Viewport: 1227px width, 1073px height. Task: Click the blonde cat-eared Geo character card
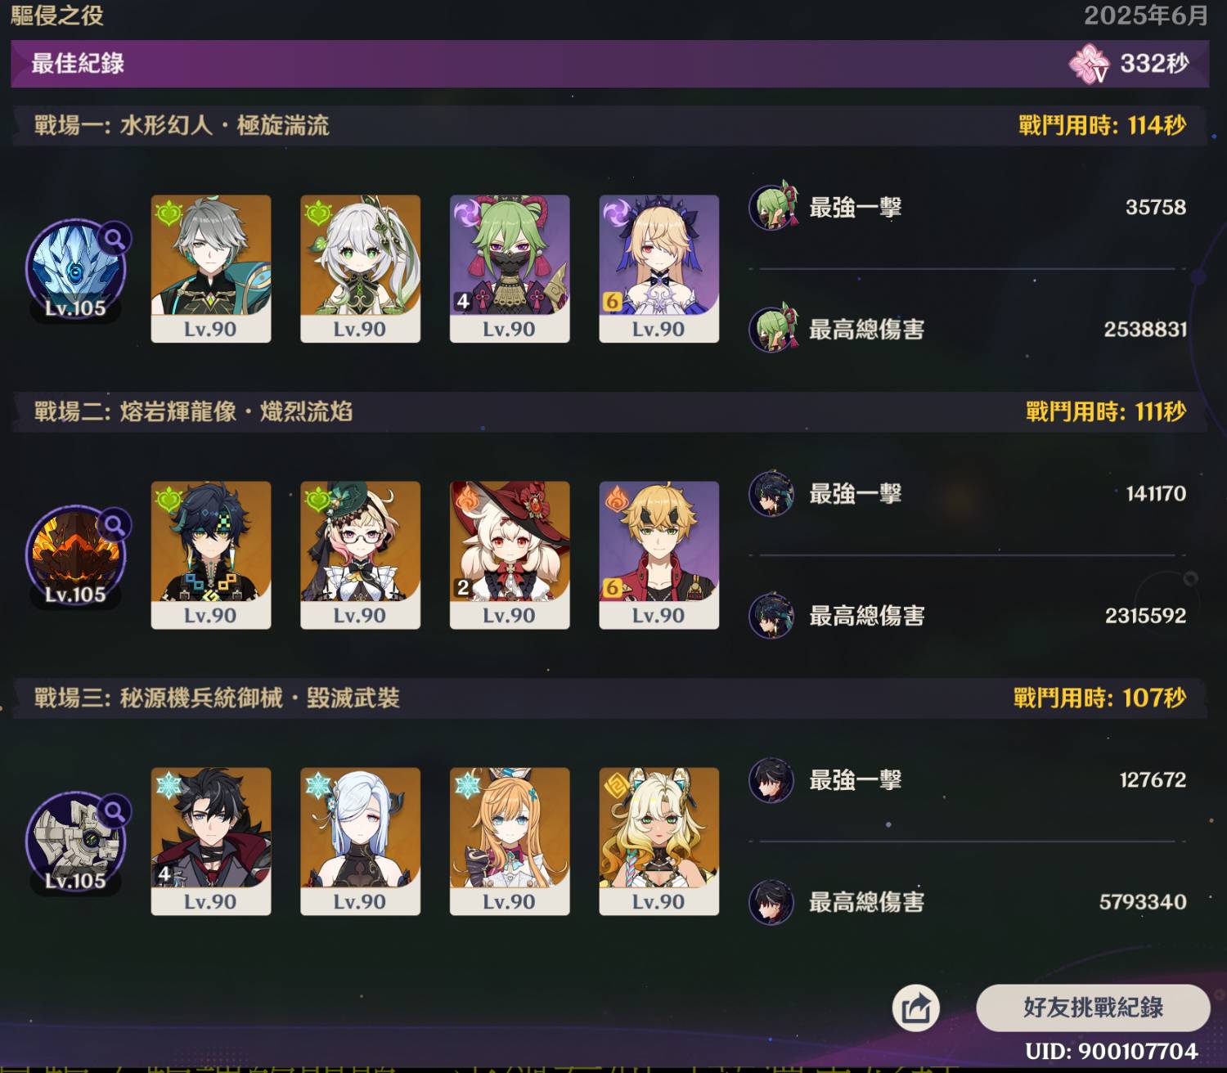[x=658, y=841]
